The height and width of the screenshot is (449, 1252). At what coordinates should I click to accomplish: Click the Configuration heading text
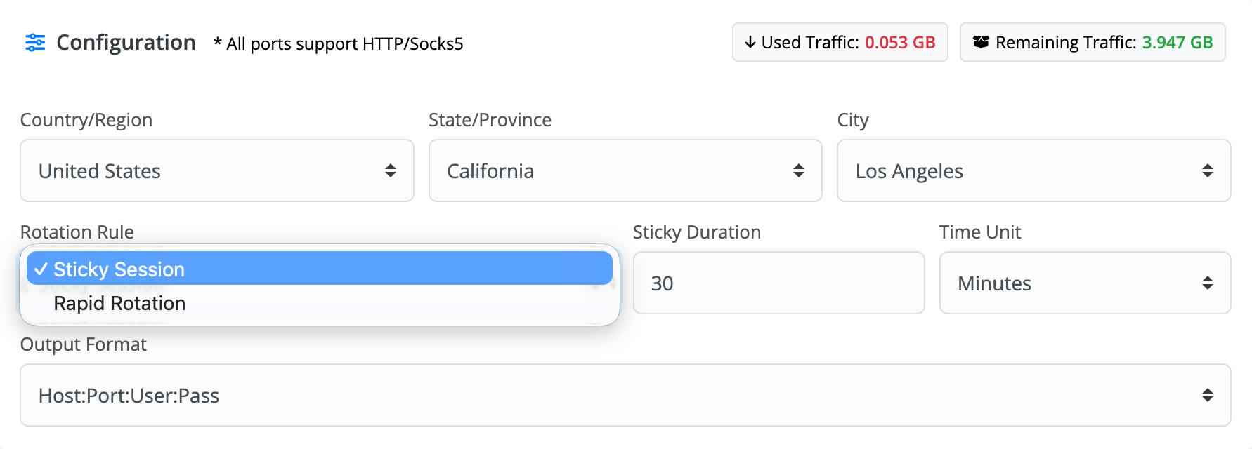coord(126,43)
